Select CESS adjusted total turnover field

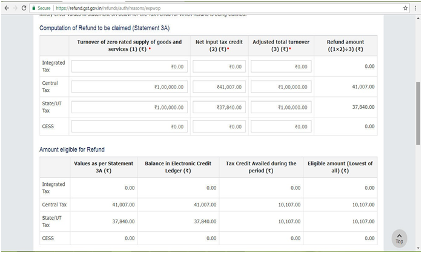[x=281, y=126]
